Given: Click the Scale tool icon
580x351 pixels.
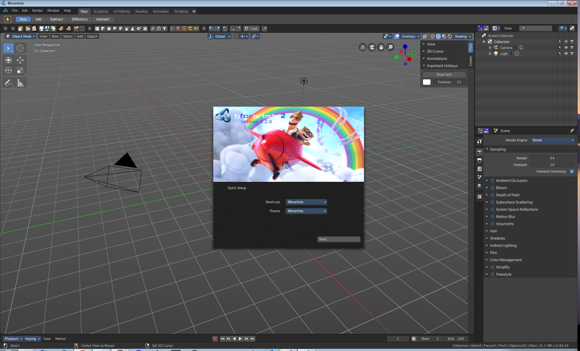Looking at the screenshot, I should [20, 71].
